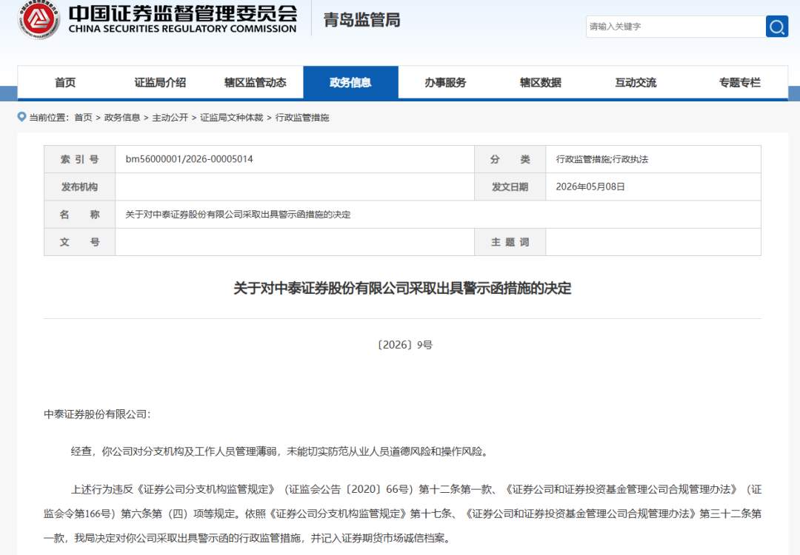Click the 文号 table label
800x555 pixels.
pos(79,242)
